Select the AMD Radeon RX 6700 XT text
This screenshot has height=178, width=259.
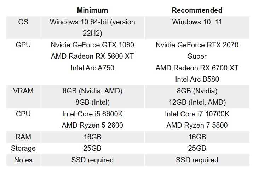pos(197,68)
